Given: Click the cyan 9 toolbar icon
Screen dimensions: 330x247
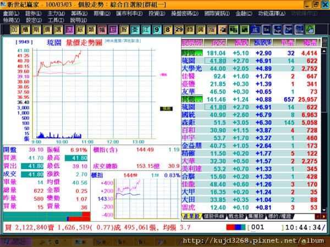Looking at the screenshot, I should pyautogui.click(x=157, y=30).
